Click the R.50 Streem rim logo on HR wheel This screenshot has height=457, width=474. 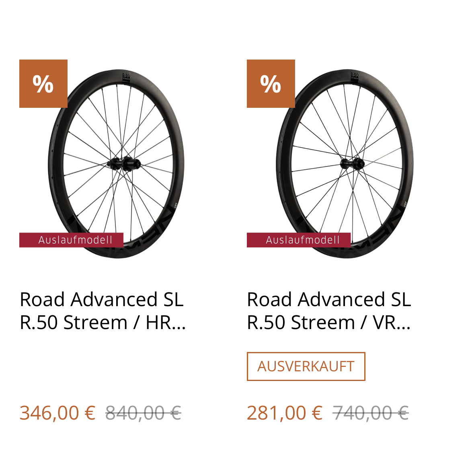[x=126, y=76]
